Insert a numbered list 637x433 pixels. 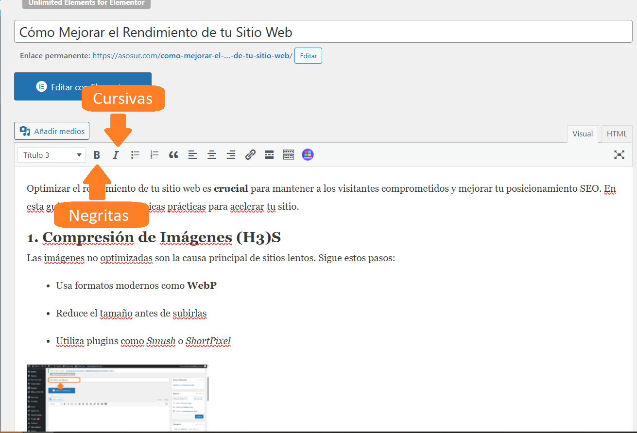(x=155, y=155)
